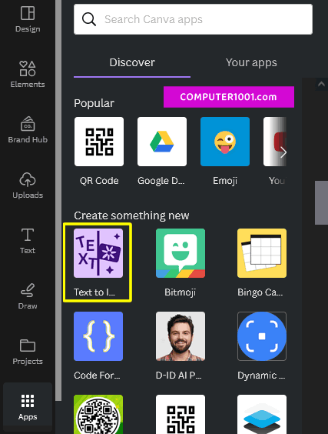This screenshot has width=328, height=434.
Task: Open the D-ID AI Presenters app
Action: [181, 336]
